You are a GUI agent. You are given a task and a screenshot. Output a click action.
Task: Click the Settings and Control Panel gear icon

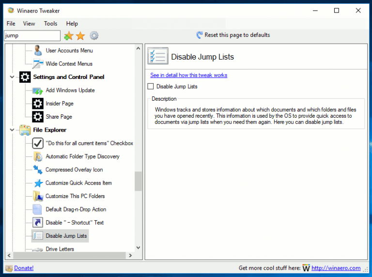(25, 77)
